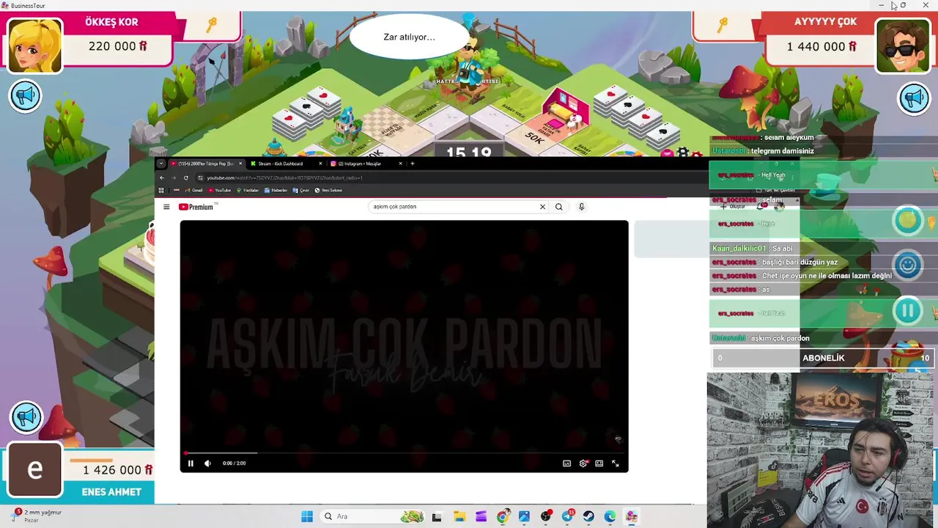938x528 pixels.
Task: Open Telegram from the taskbar
Action: (568, 516)
